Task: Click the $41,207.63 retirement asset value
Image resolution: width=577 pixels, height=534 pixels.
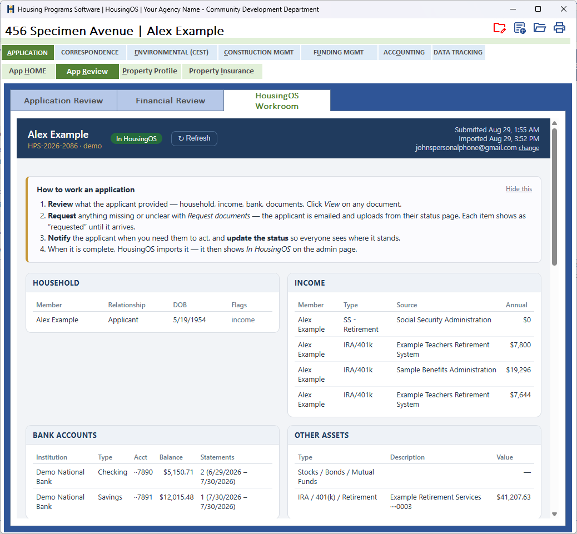Action: [x=514, y=497]
